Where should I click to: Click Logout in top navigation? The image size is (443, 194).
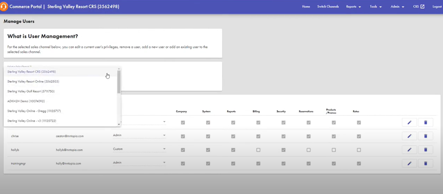[437, 7]
